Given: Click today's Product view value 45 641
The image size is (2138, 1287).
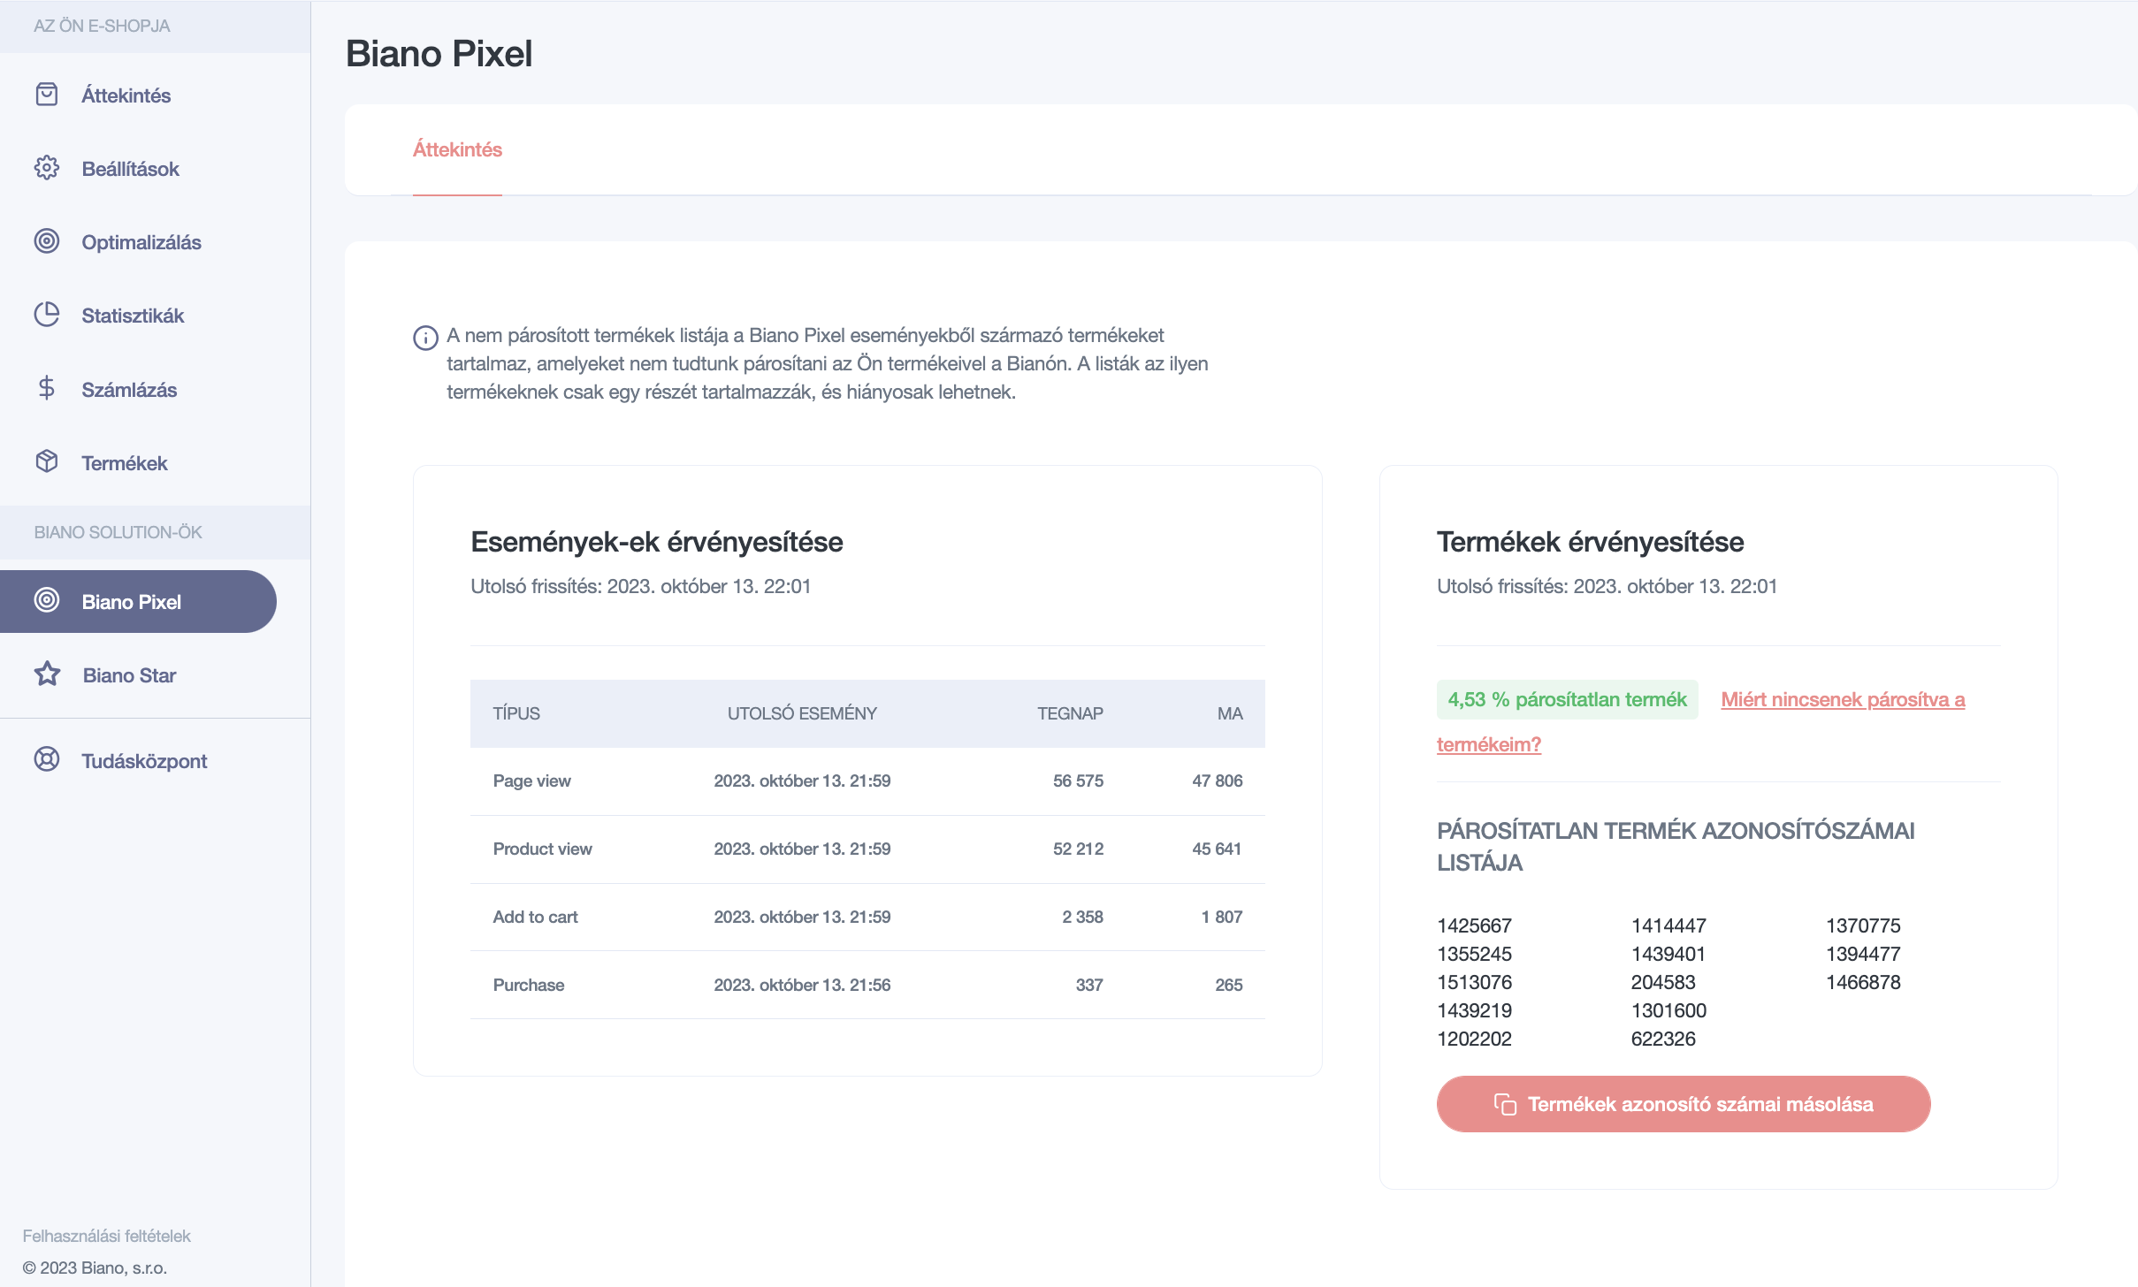Looking at the screenshot, I should (1217, 849).
